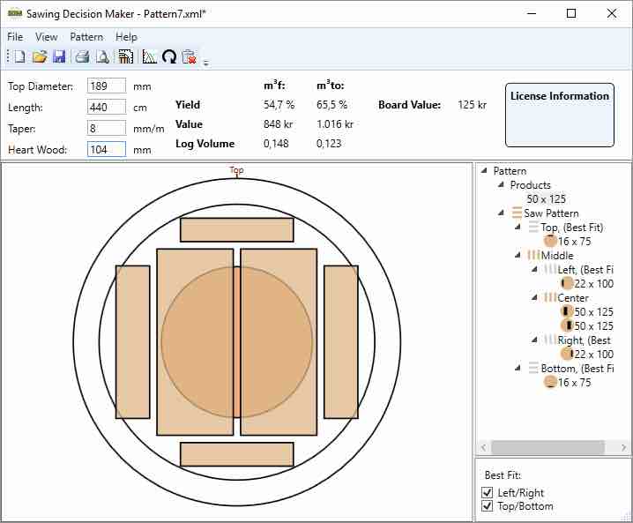The height and width of the screenshot is (523, 633).
Task: Open Print Preview from the toolbar
Action: click(102, 57)
